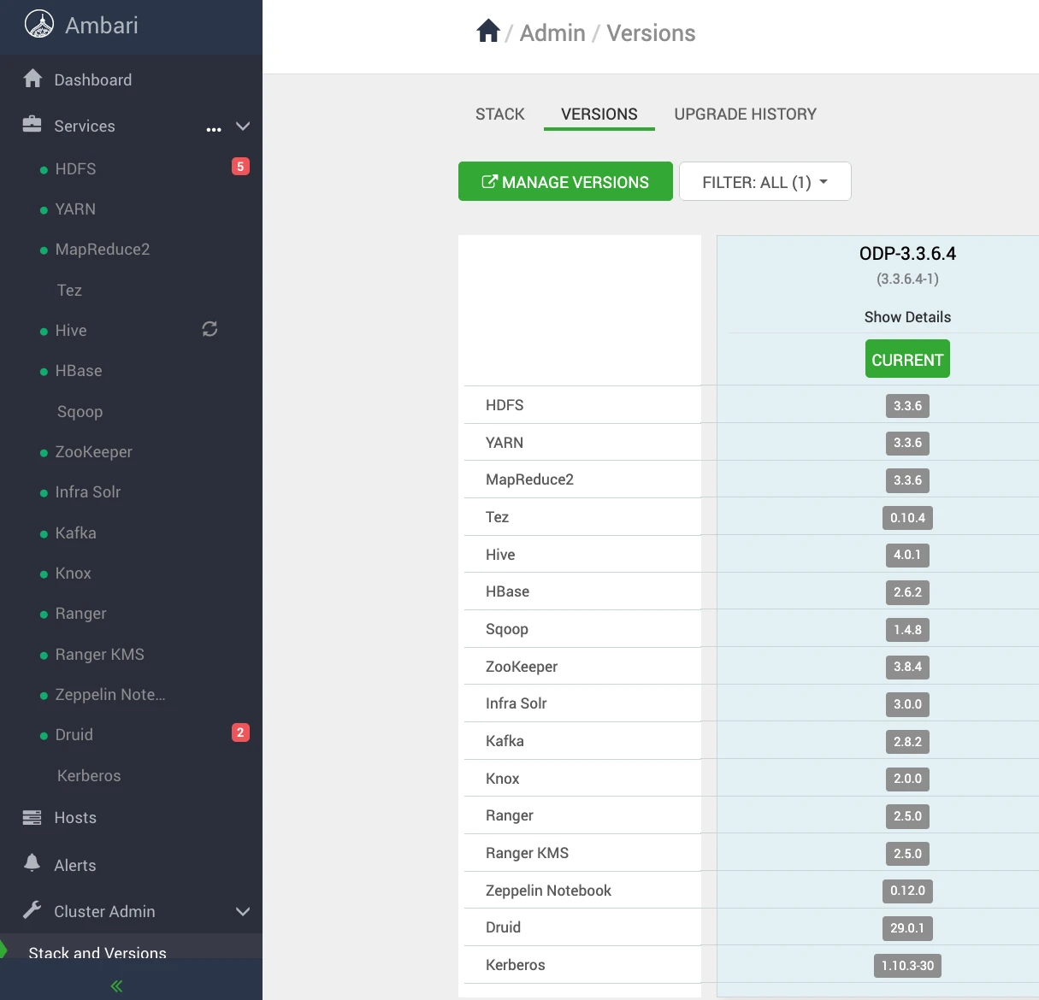This screenshot has width=1039, height=1000.
Task: Click Kerberos version badge 1.10.3-30
Action: click(x=907, y=966)
